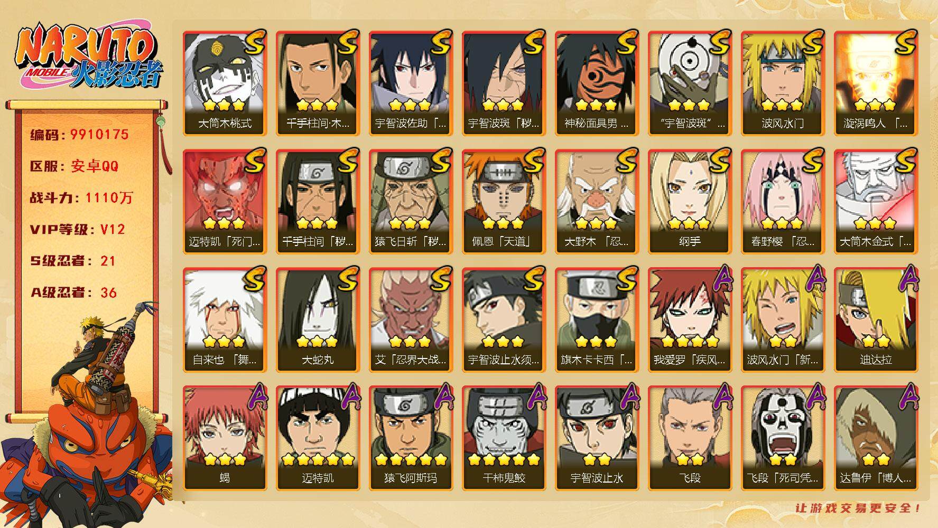The width and height of the screenshot is (938, 528).
Task: Click the 波风水门 S-rank card portrait
Action: [783, 83]
